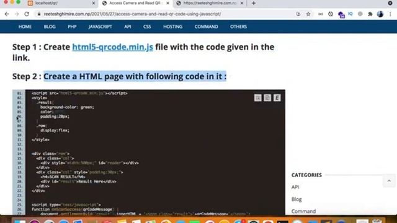Click the CATEGORIES sidebar heading
This screenshot has width=397, height=223.
pyautogui.click(x=306, y=175)
